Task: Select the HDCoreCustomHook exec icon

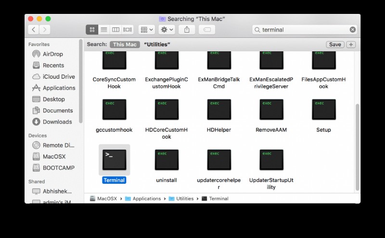Action: (167, 109)
